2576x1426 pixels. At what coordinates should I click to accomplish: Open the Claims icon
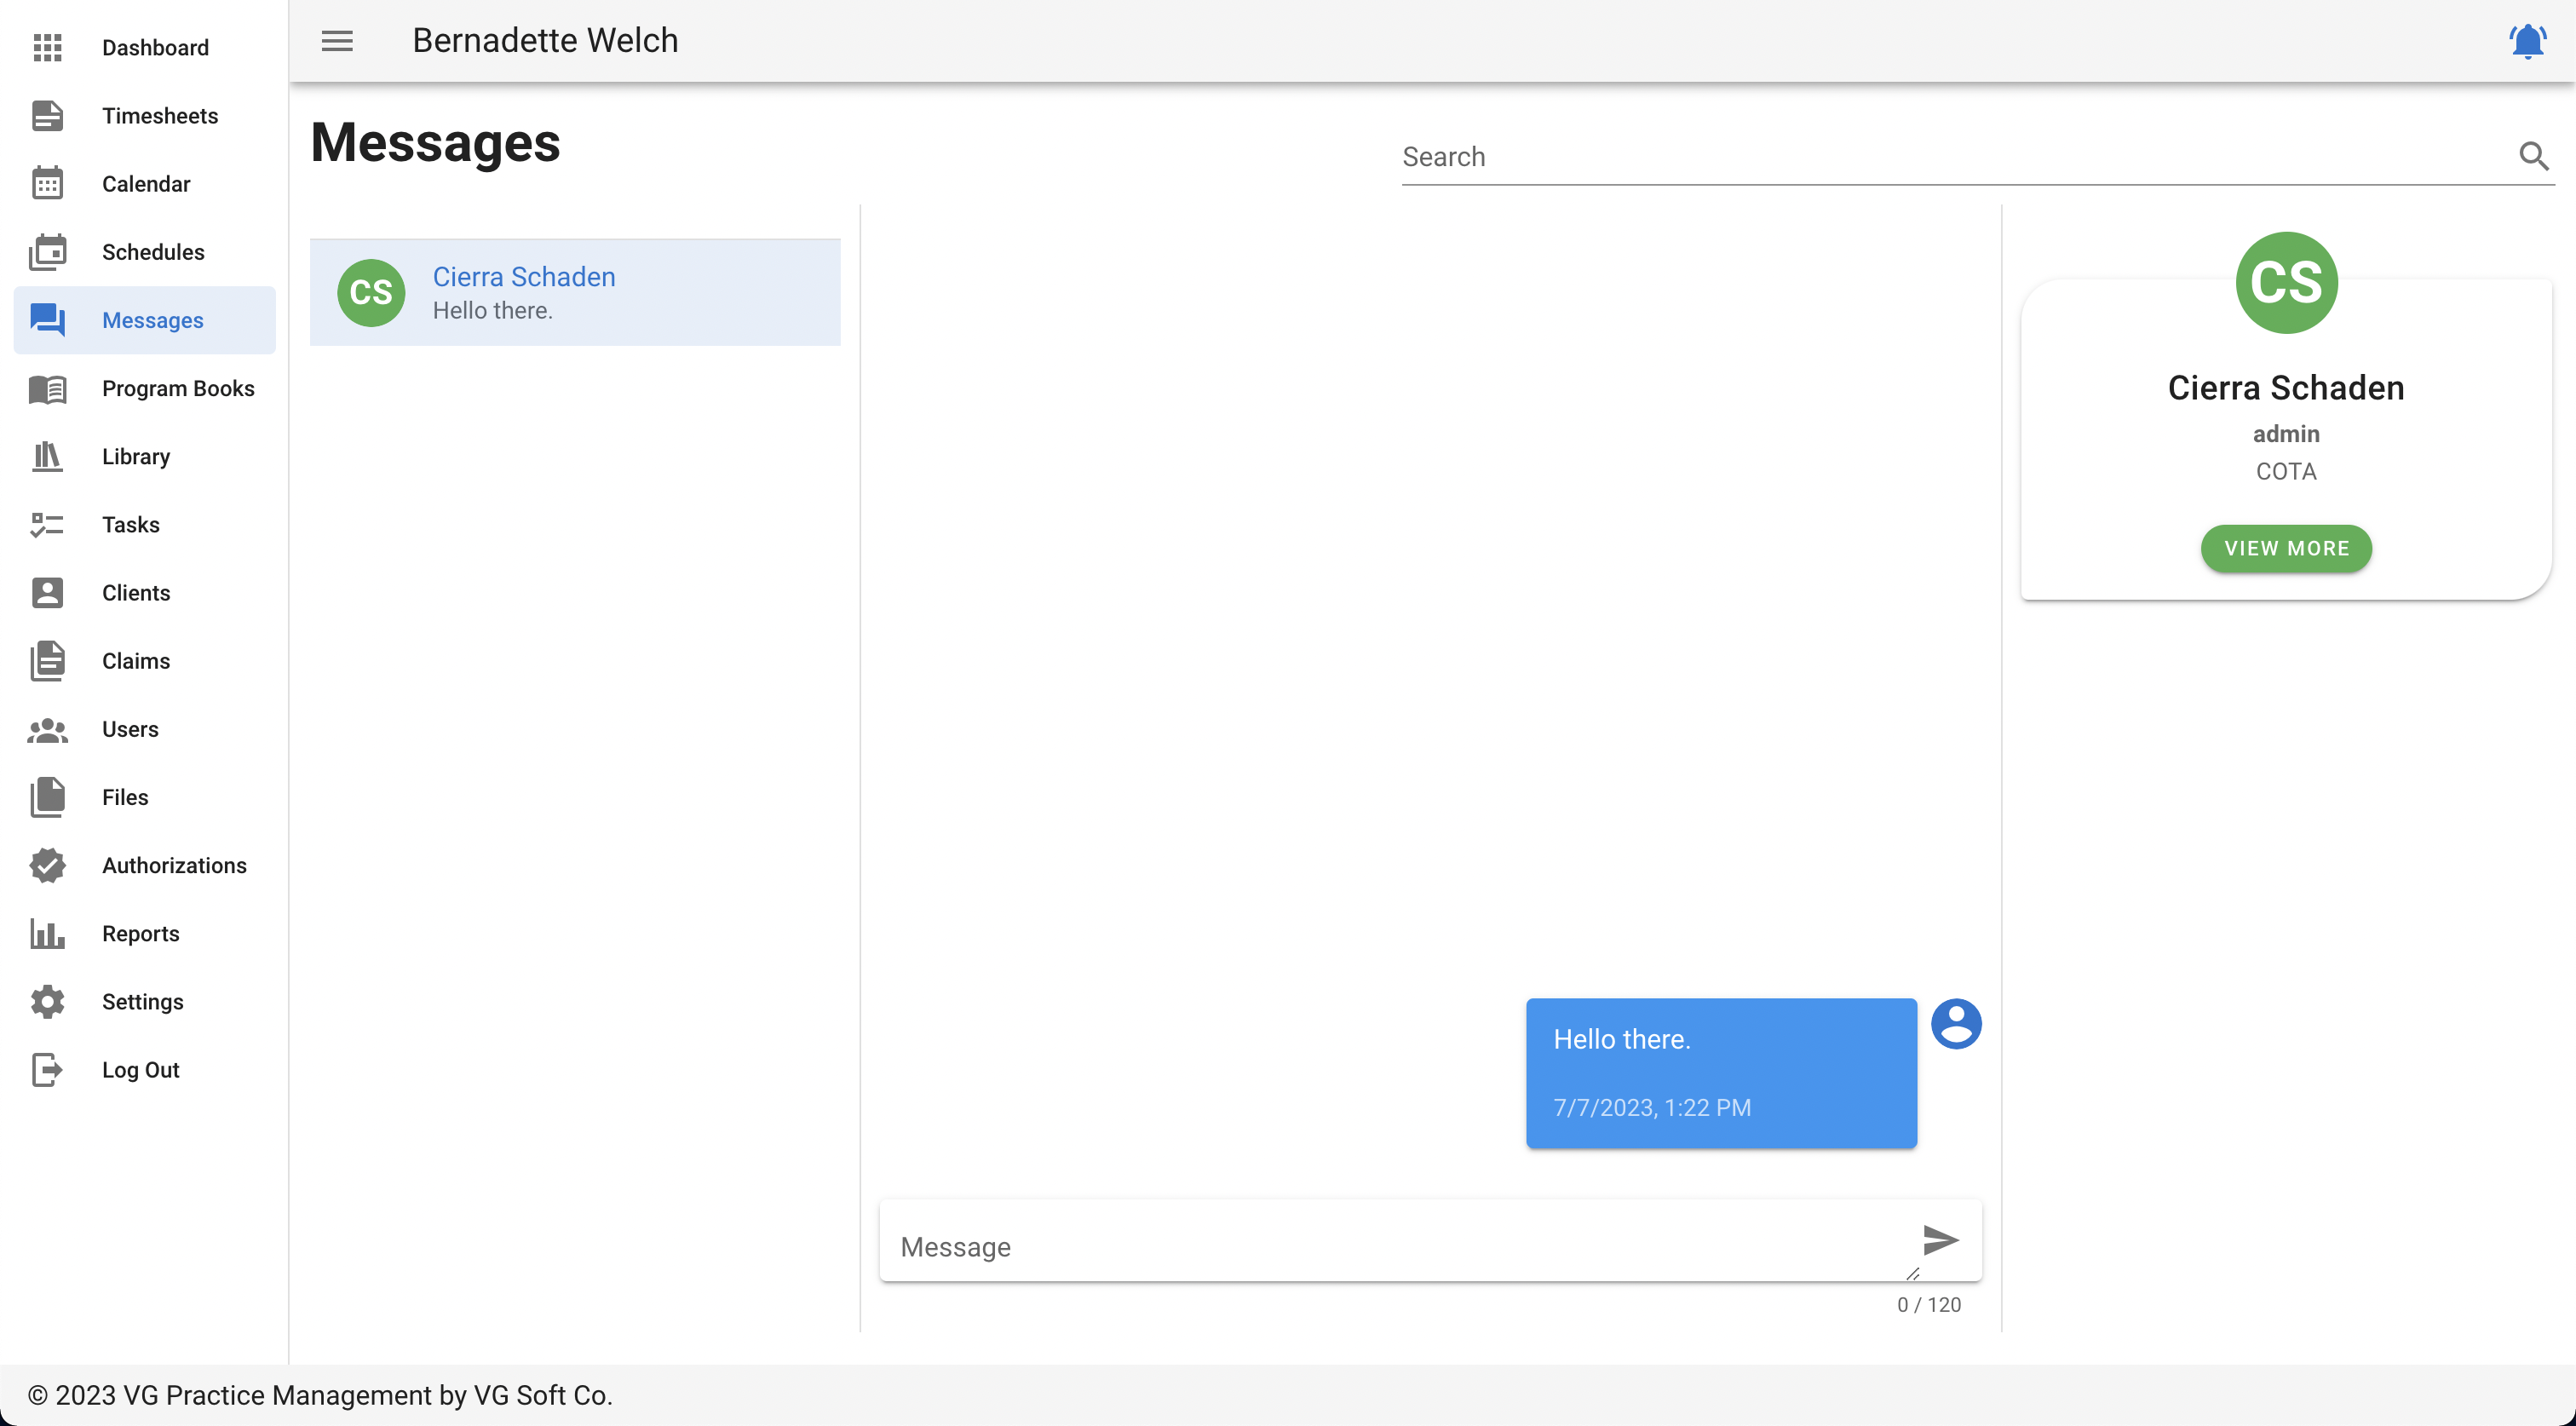click(47, 661)
